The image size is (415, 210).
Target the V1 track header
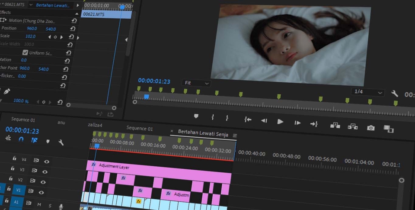pos(18,190)
